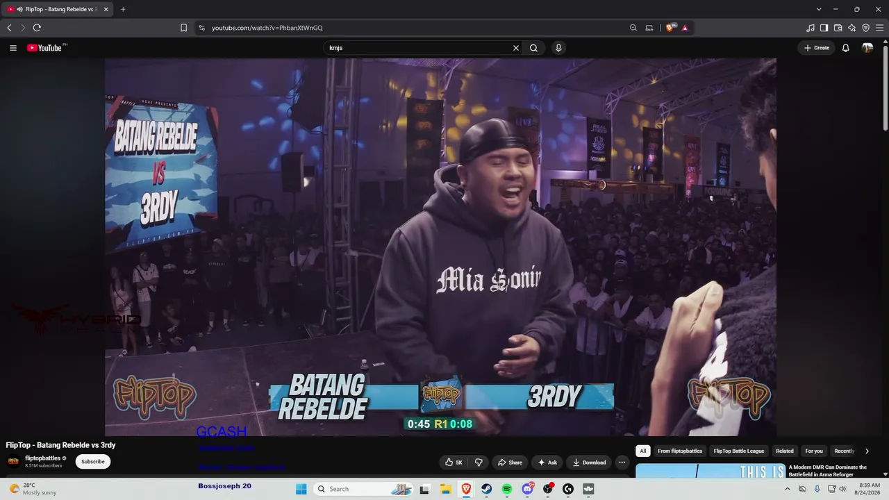This screenshot has width=889, height=500.
Task: Open the YouTube guide hamburger menu
Action: click(13, 48)
